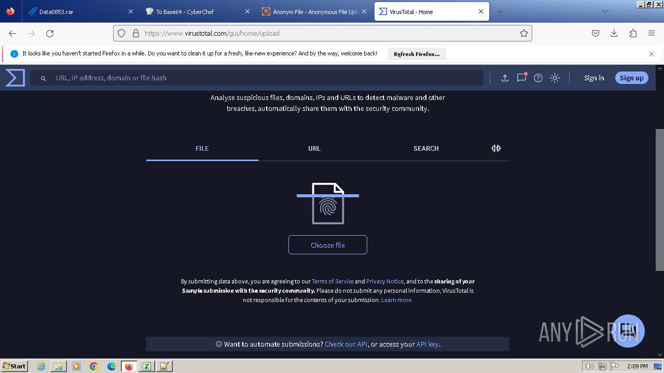Click the Sign up button
Image resolution: width=664 pixels, height=373 pixels.
pyautogui.click(x=631, y=78)
